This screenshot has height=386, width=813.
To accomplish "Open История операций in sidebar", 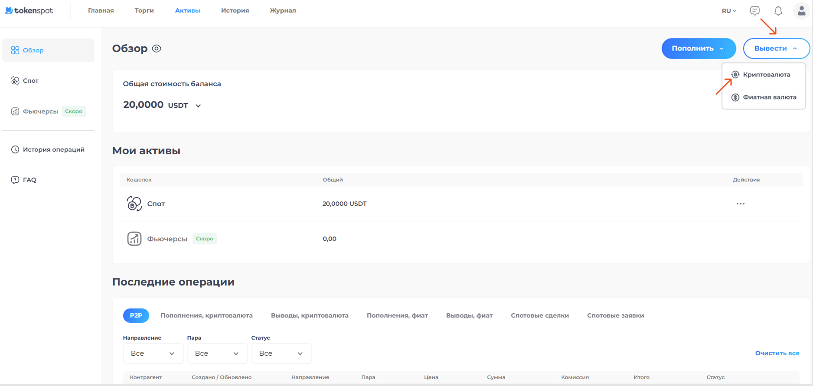I will tap(53, 149).
